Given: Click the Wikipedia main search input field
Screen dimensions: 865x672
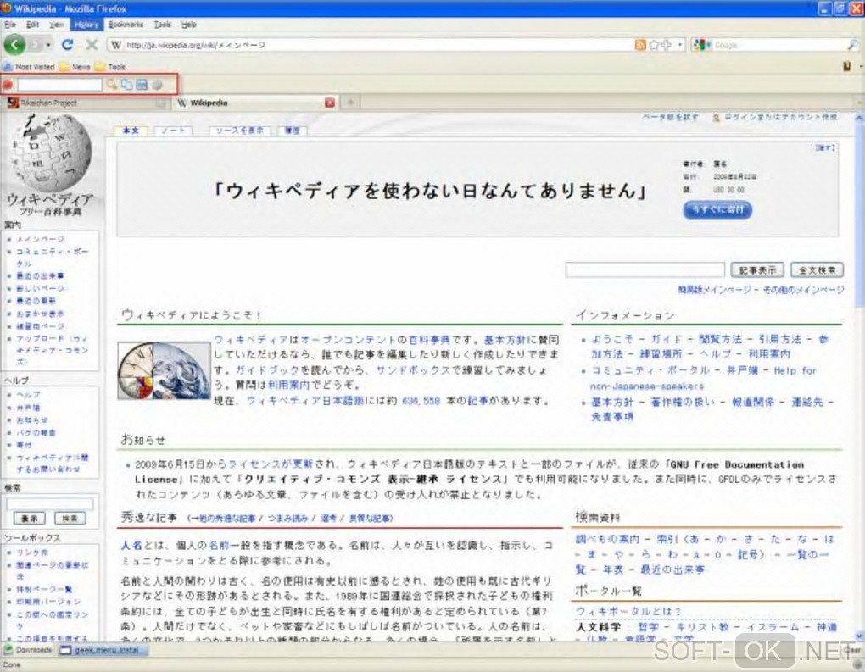Looking at the screenshot, I should click(645, 269).
